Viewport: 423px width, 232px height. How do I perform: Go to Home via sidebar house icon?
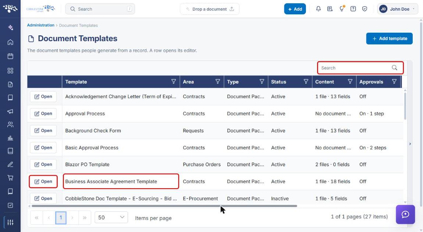point(10,42)
